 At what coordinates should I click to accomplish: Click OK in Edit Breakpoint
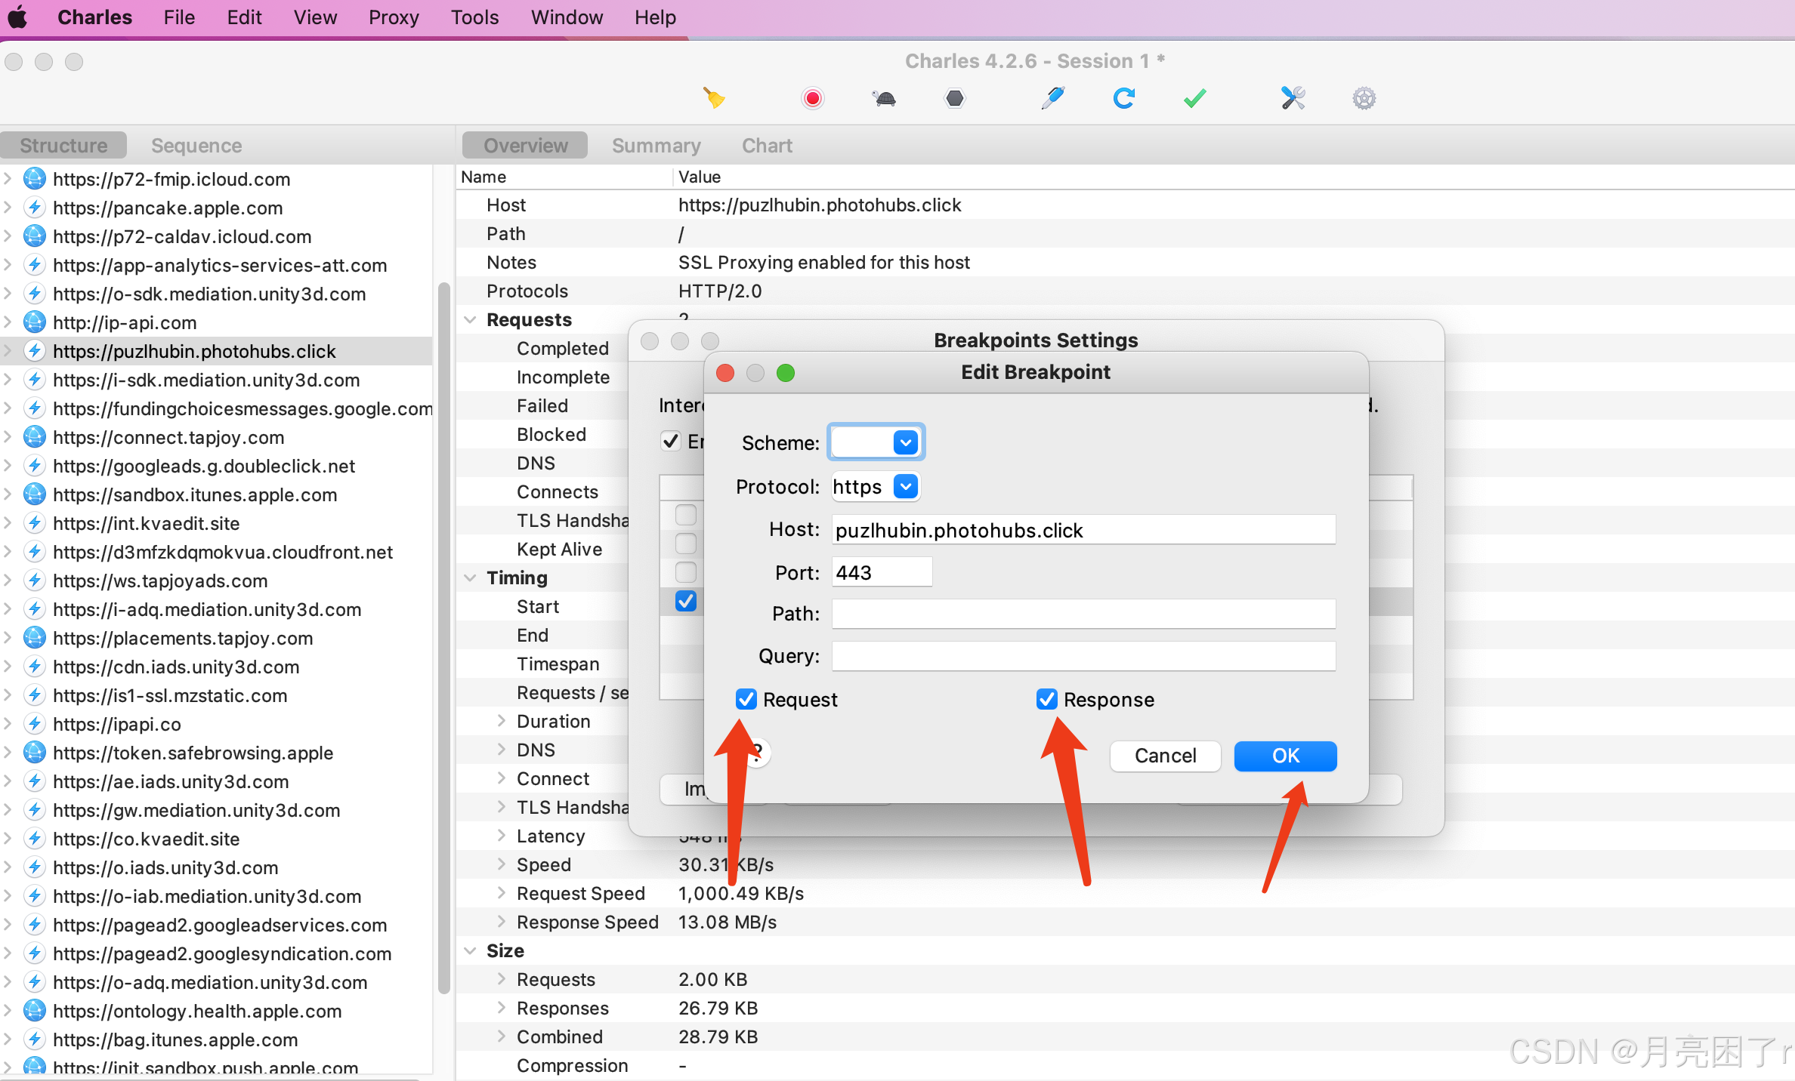[x=1285, y=756]
